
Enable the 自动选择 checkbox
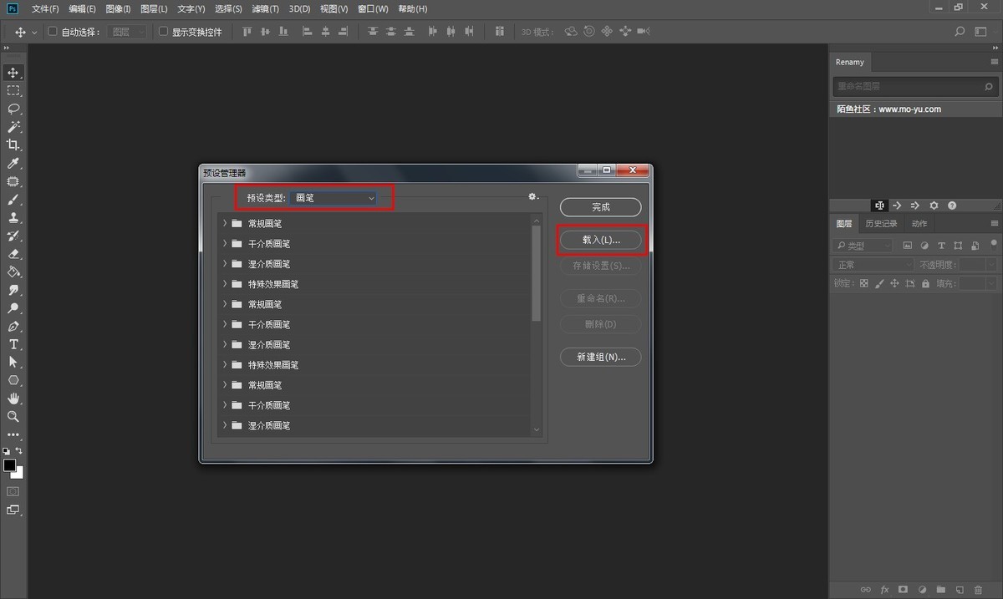53,32
